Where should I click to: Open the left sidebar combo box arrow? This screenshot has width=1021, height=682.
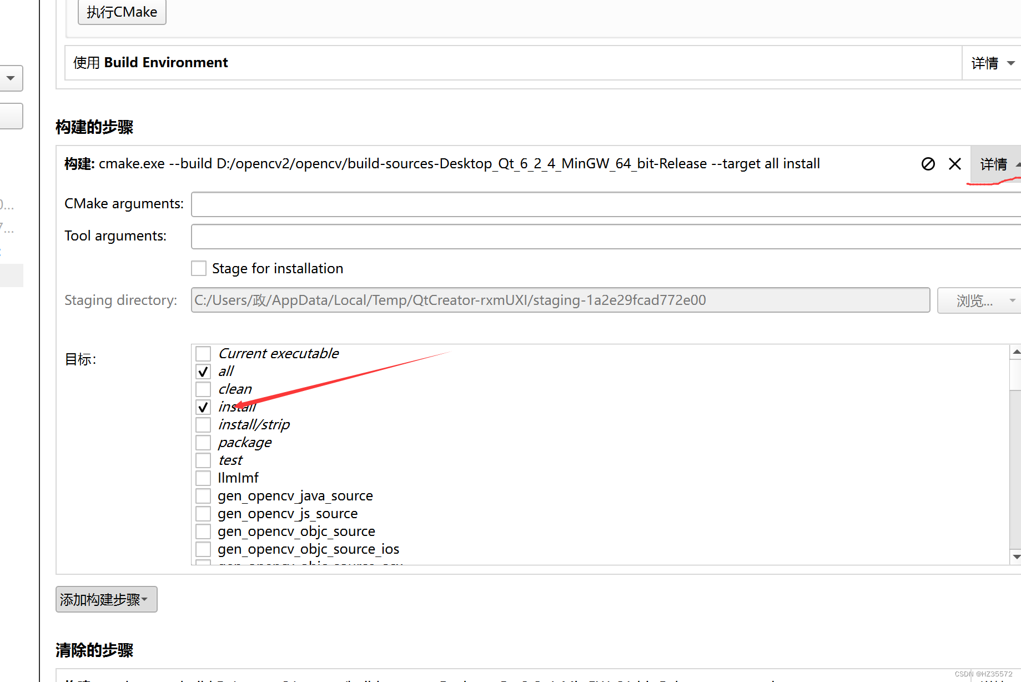tap(11, 78)
